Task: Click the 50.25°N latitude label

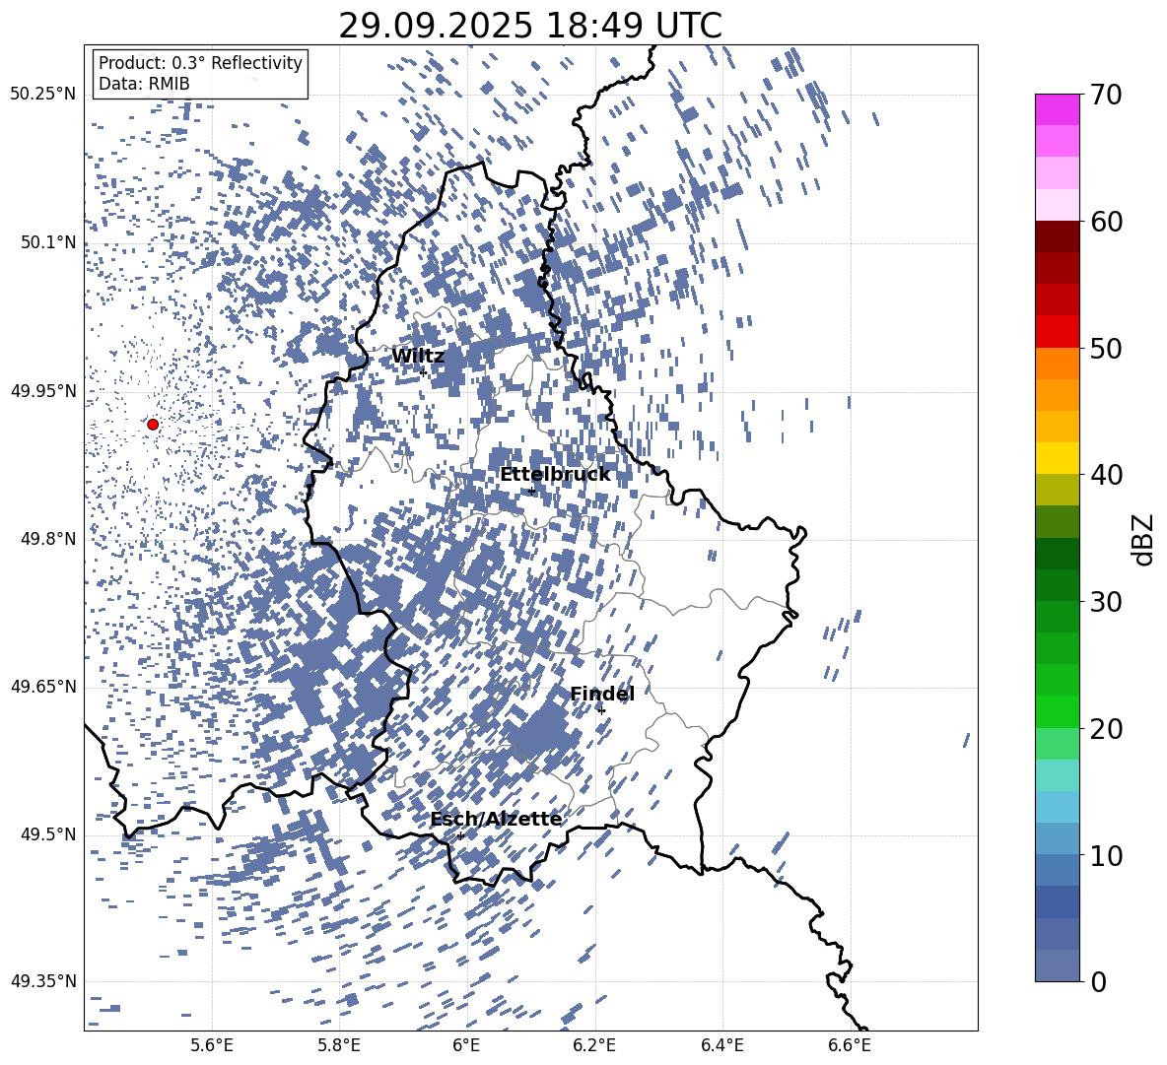Action: [x=43, y=95]
